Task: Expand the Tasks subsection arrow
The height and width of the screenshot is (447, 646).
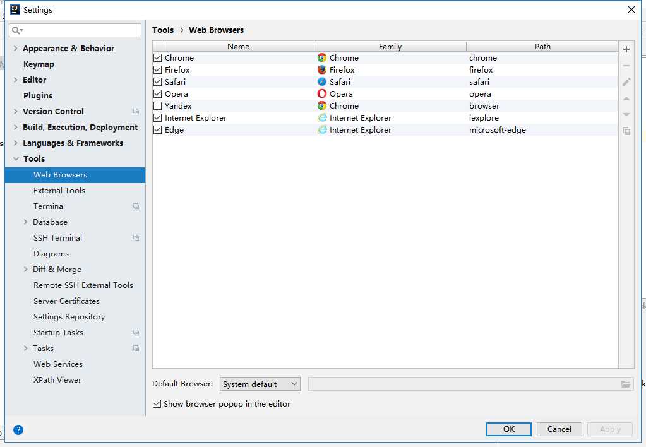Action: coord(25,348)
